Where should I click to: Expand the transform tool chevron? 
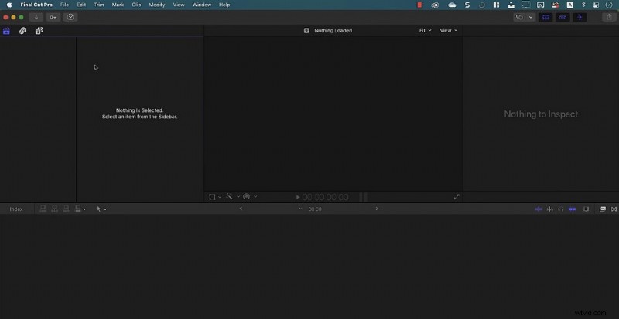(220, 196)
